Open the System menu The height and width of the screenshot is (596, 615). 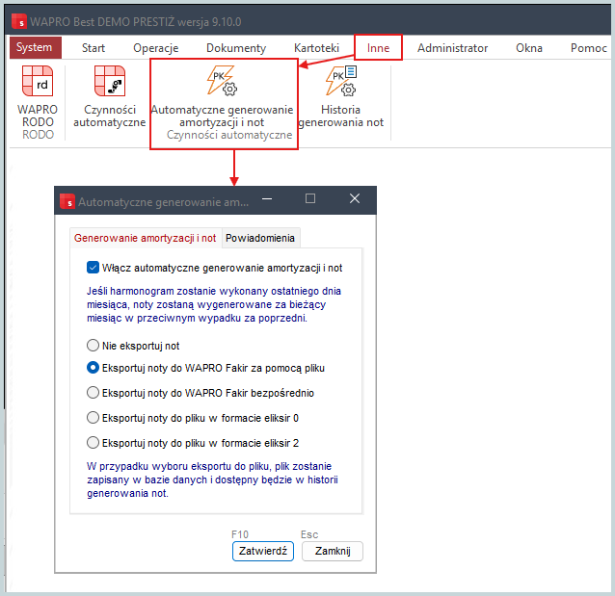click(36, 48)
